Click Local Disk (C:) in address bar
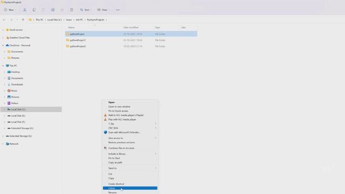Screen dimensions: 345x194 (54, 20)
